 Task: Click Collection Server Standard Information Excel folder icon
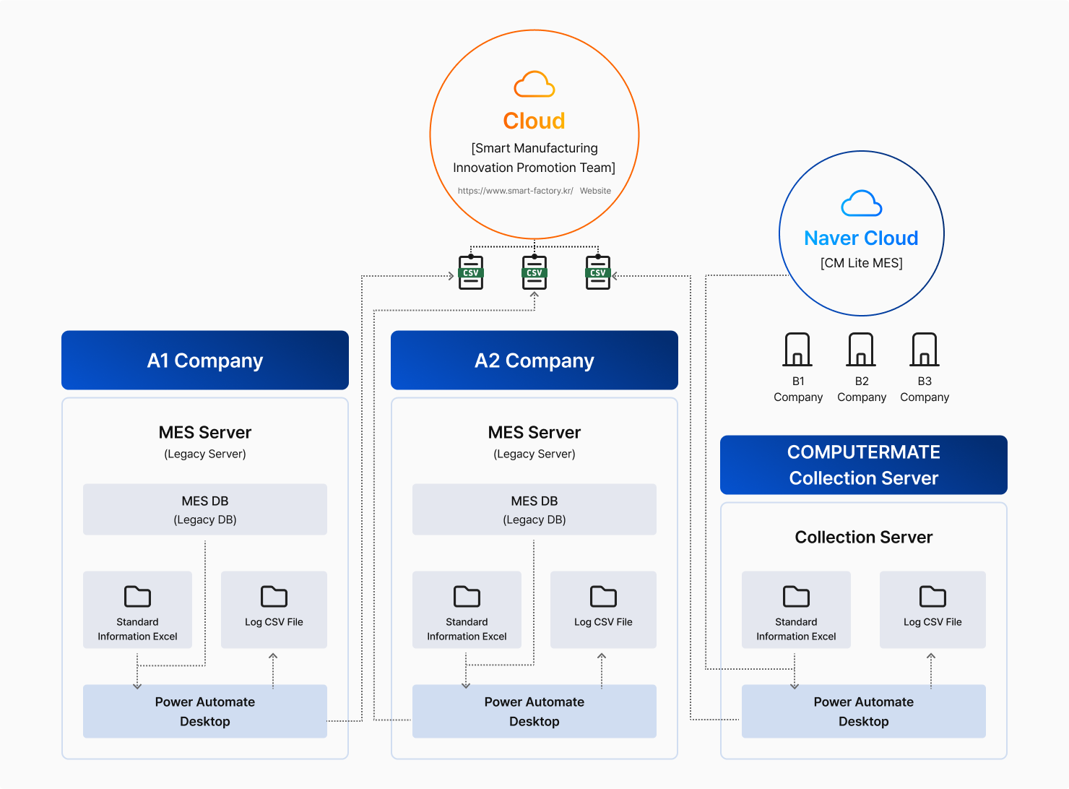pos(796,597)
